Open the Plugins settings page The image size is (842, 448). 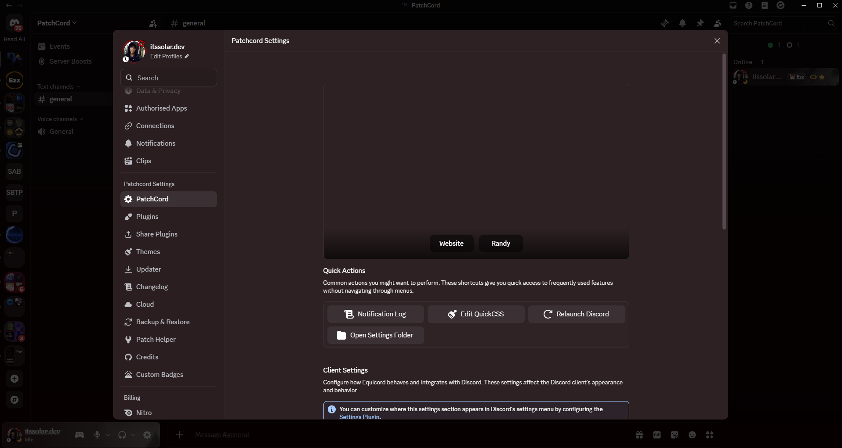click(169, 217)
